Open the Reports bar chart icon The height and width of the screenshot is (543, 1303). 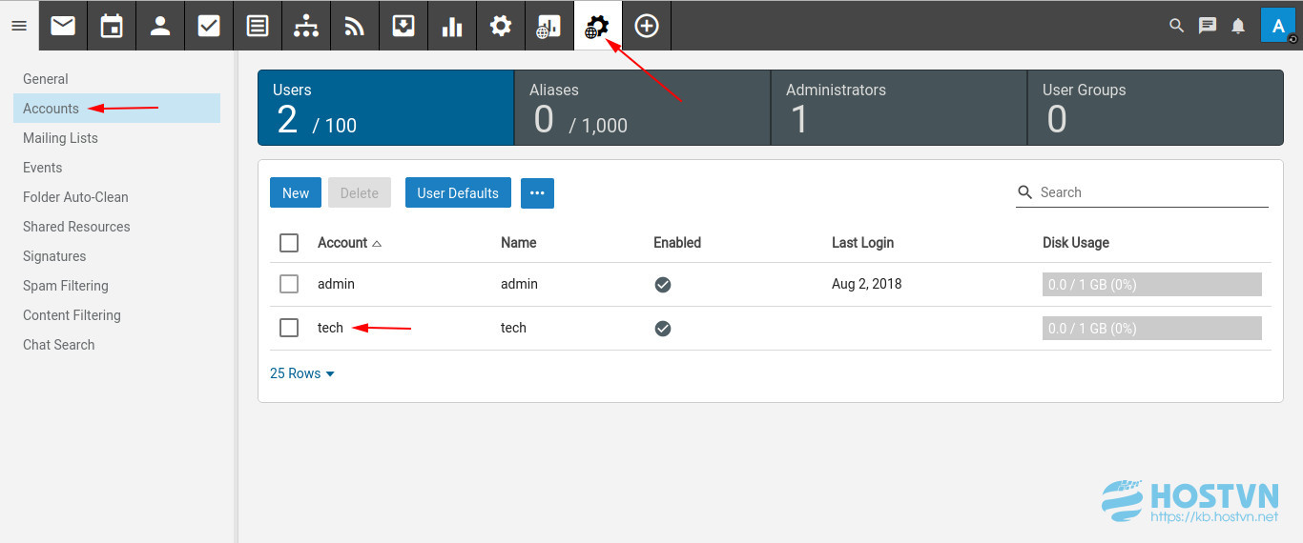point(452,26)
